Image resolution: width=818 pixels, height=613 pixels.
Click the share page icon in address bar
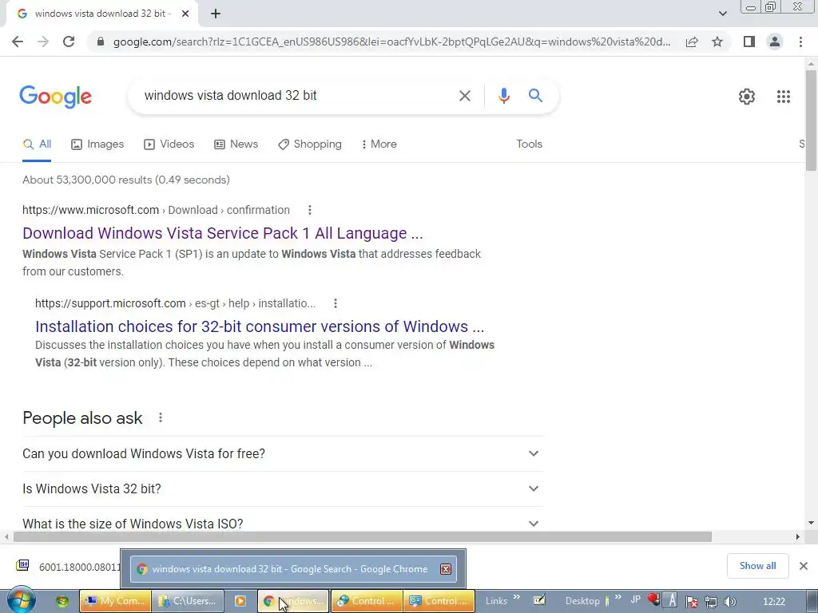(692, 42)
